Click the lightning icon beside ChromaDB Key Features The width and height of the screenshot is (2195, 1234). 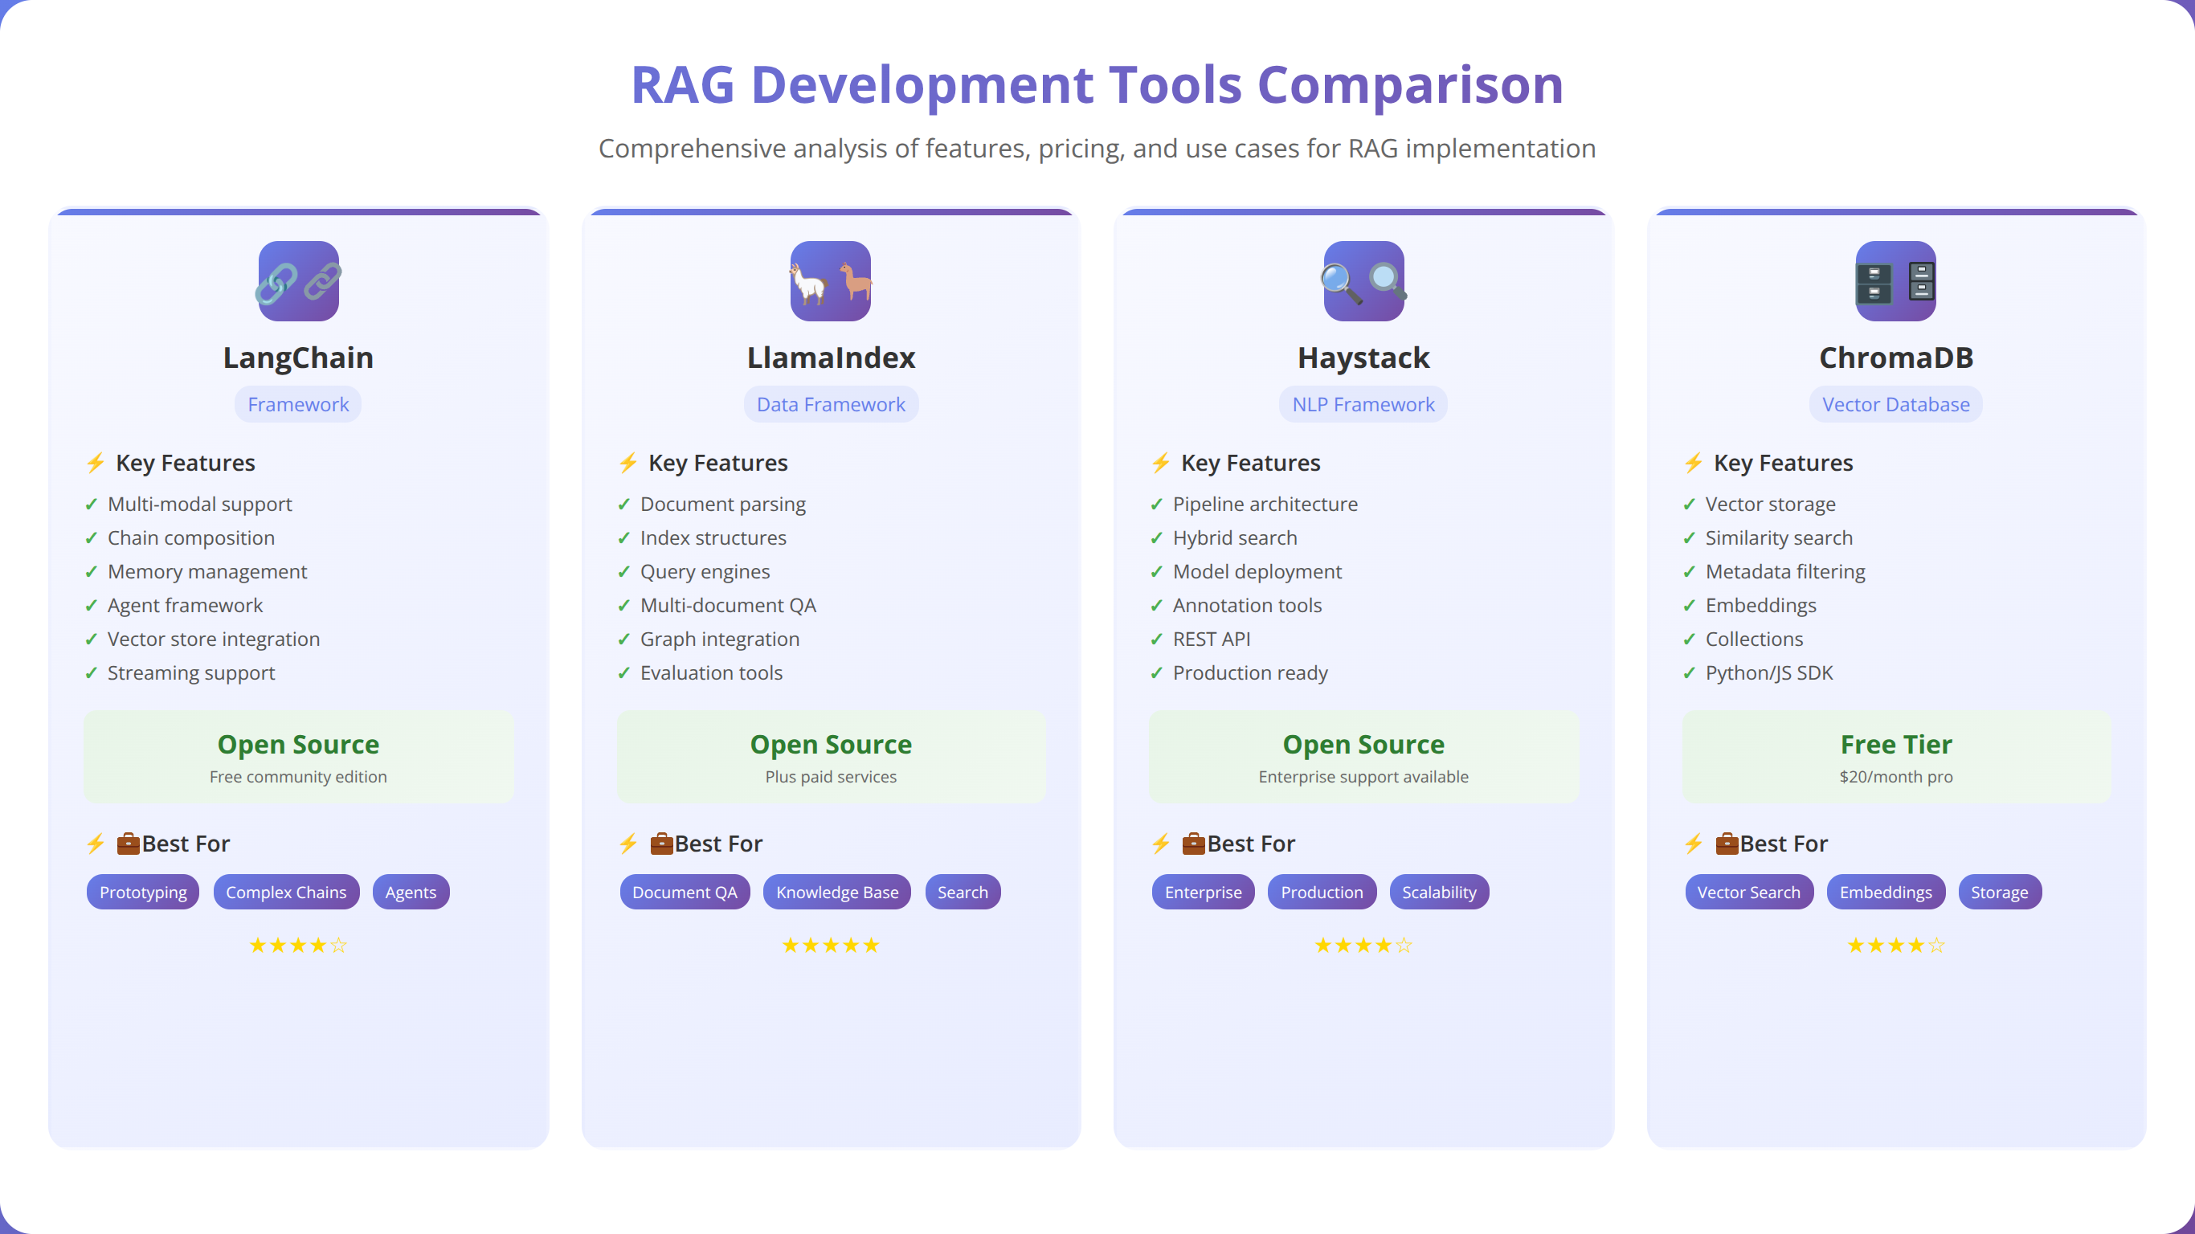[1693, 463]
